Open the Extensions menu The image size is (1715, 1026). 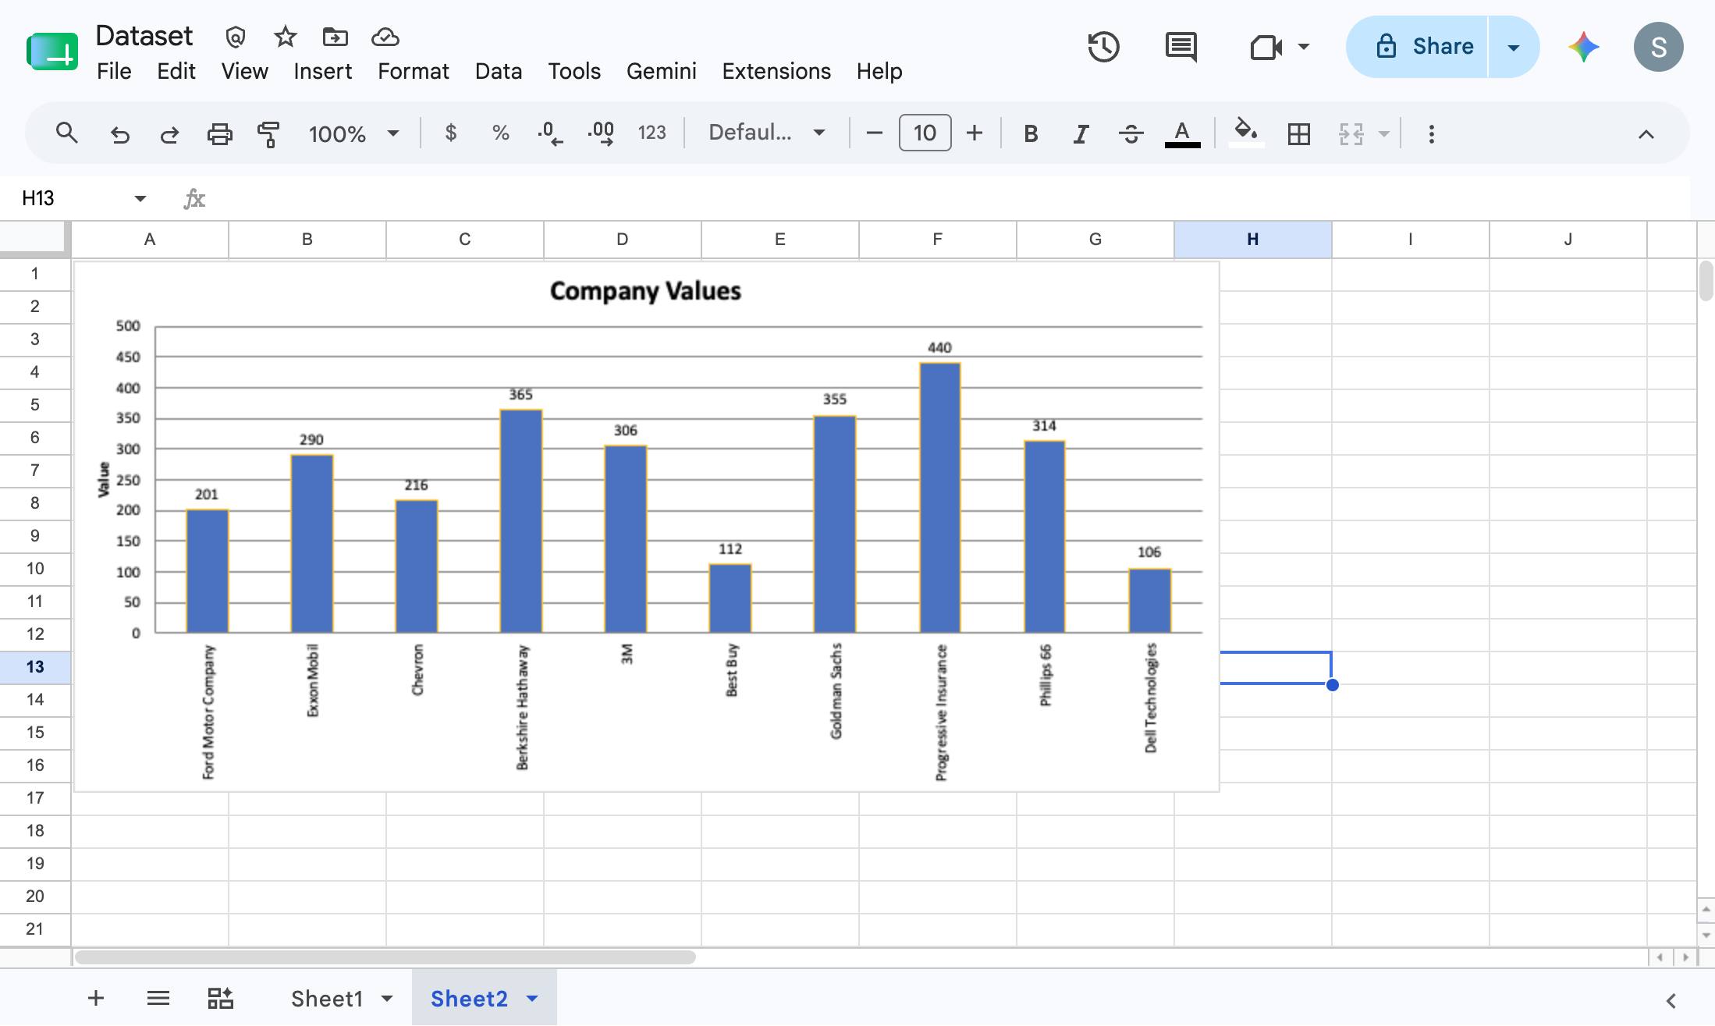tap(776, 71)
